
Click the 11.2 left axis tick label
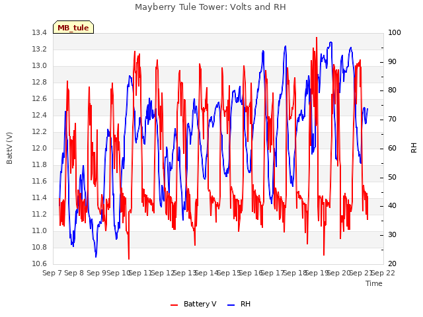[x=40, y=214]
